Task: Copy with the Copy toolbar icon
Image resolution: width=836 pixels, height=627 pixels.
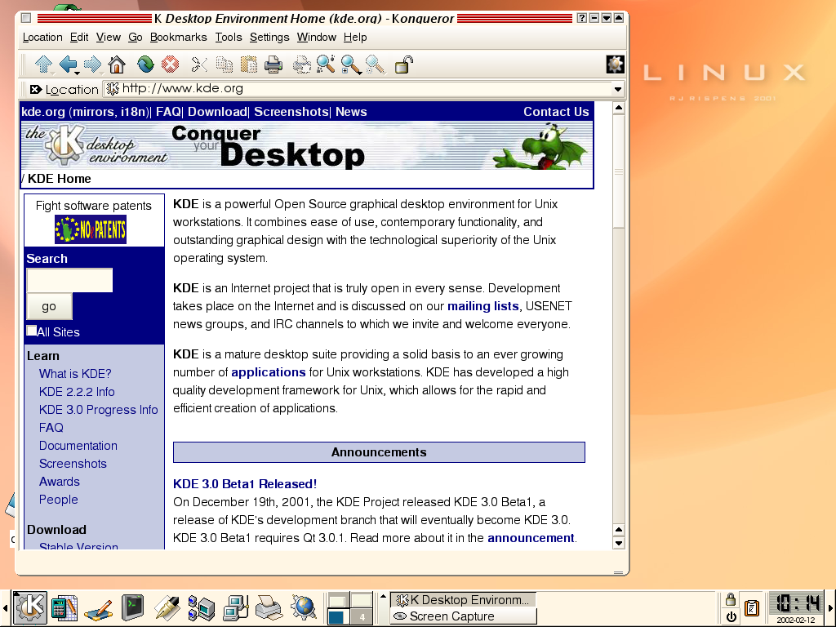Action: [224, 64]
